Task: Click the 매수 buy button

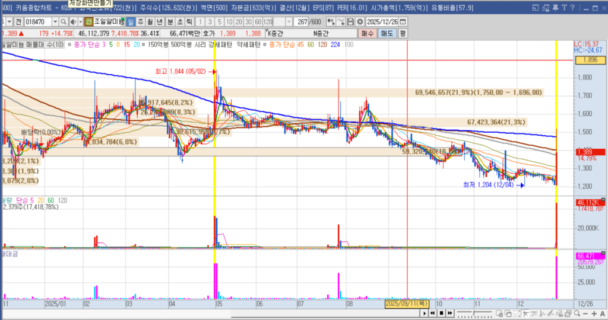Action: (x=368, y=34)
